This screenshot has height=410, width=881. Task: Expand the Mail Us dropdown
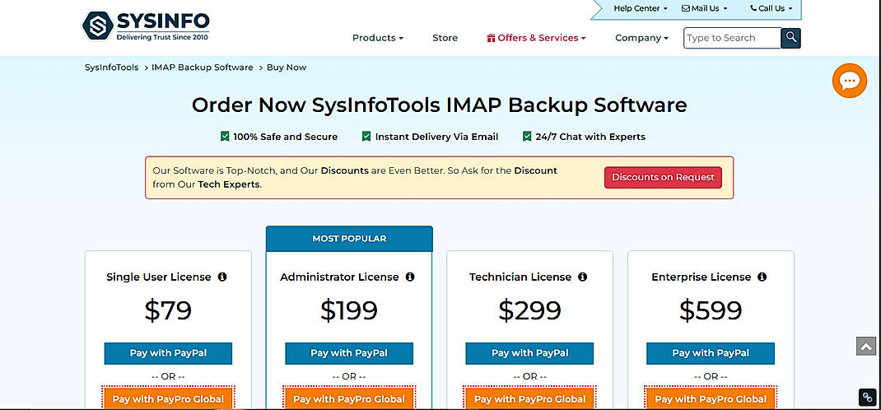tap(705, 8)
